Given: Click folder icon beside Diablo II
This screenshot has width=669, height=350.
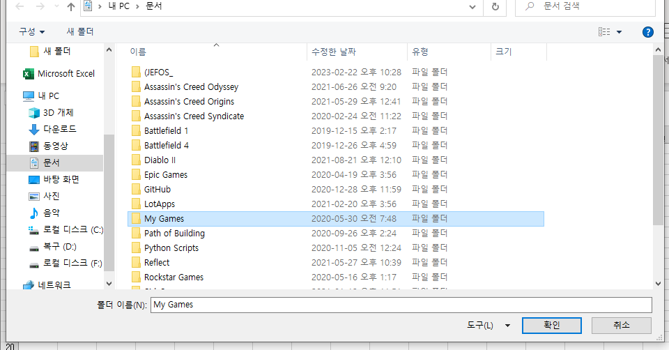Looking at the screenshot, I should tap(136, 160).
